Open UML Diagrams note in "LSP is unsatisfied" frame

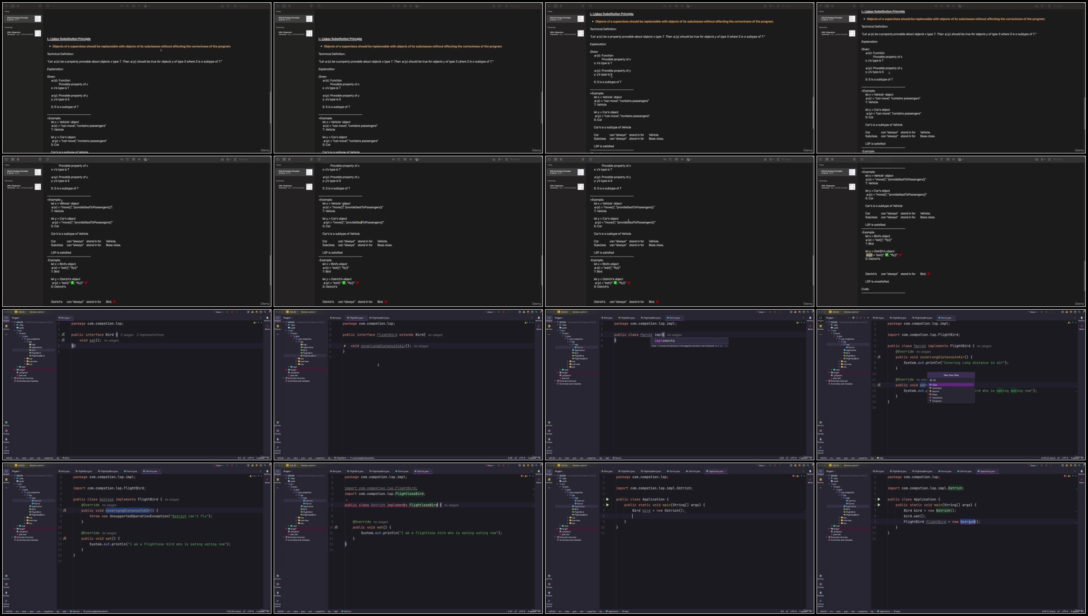tap(837, 187)
